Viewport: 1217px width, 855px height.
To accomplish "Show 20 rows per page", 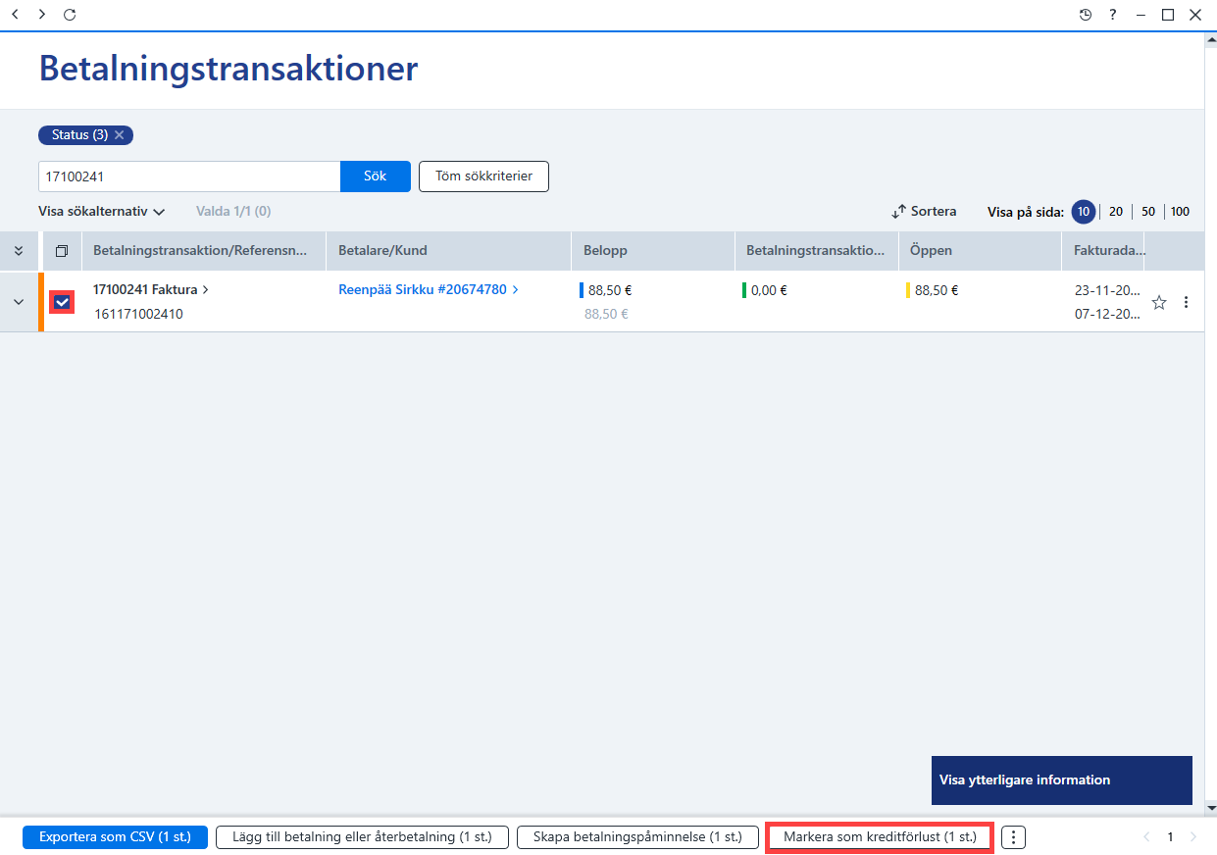I will (1116, 212).
